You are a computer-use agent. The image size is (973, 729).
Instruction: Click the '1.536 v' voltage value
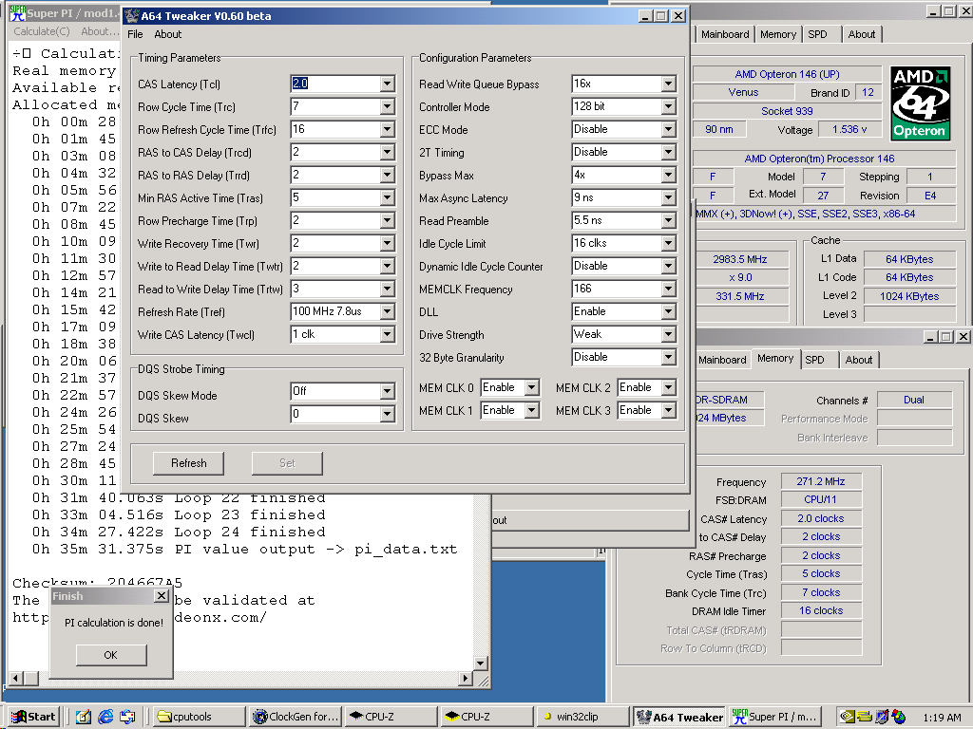[849, 129]
